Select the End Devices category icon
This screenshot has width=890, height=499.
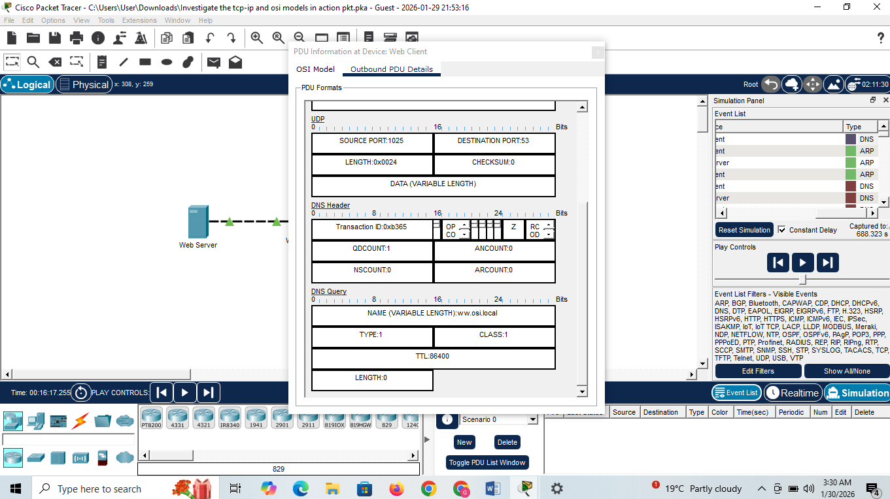pyautogui.click(x=35, y=421)
